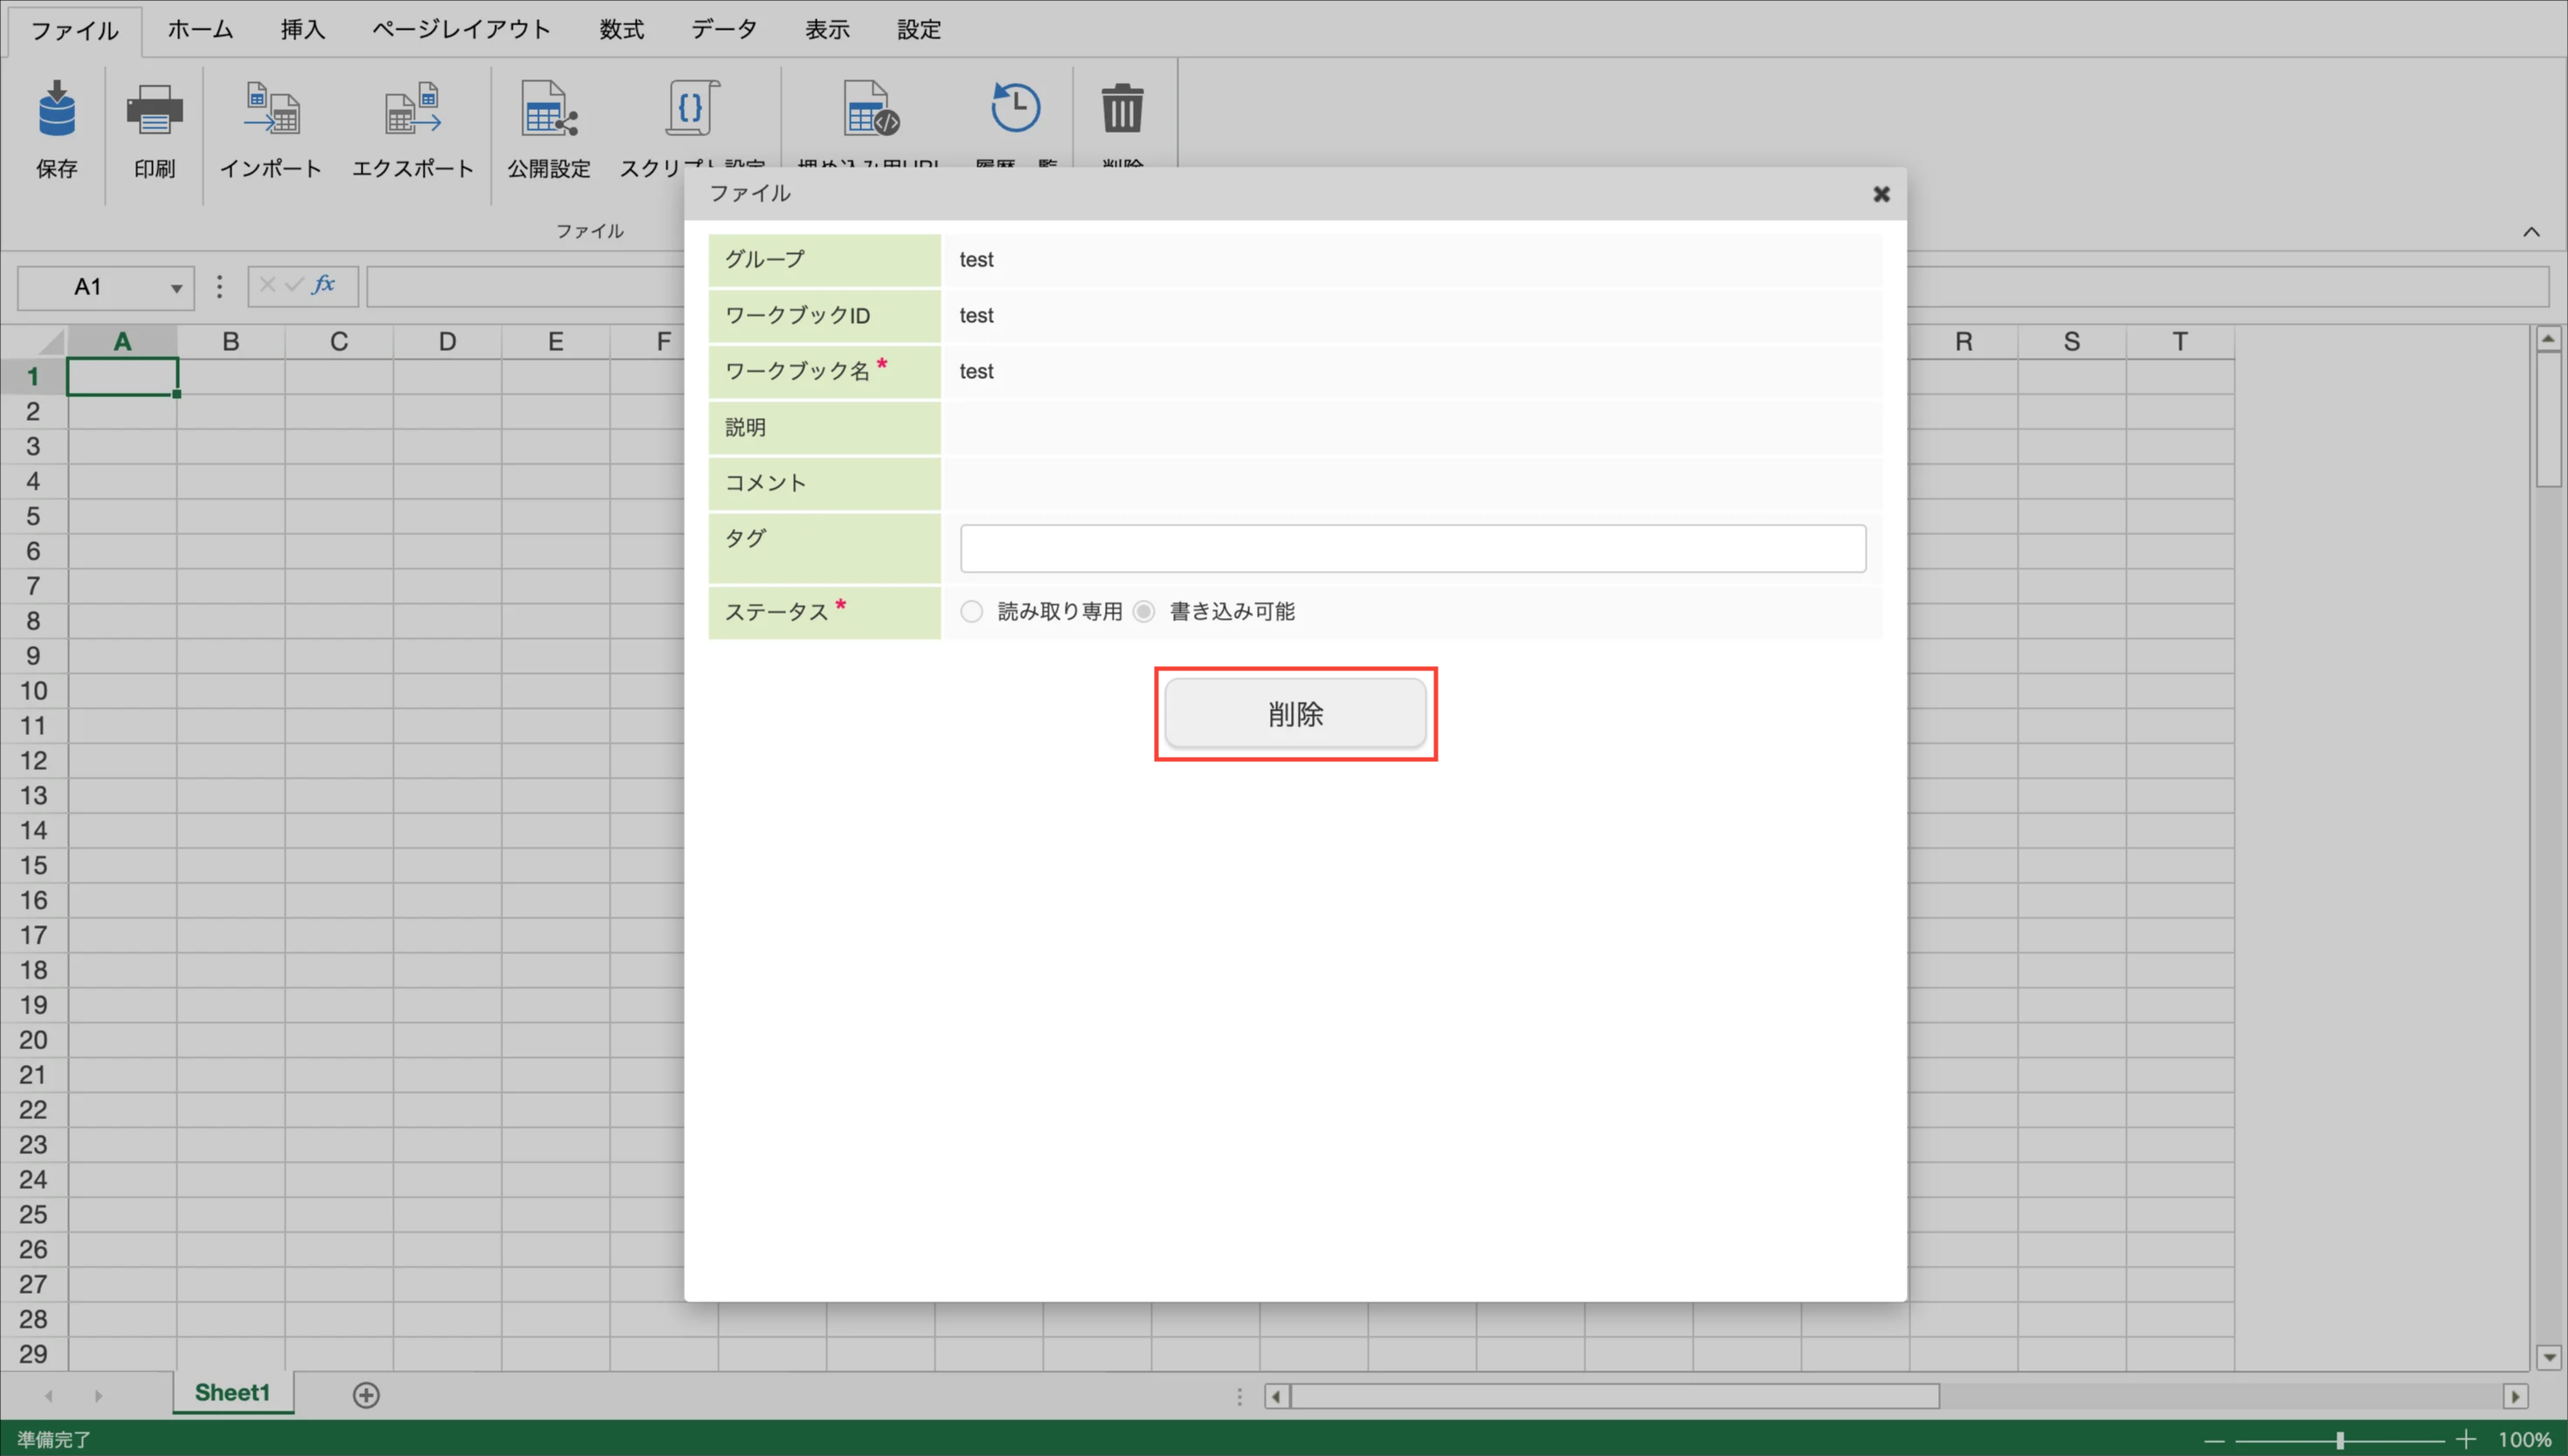Click the タグ text input field
The width and height of the screenshot is (2568, 1456).
click(x=1412, y=548)
